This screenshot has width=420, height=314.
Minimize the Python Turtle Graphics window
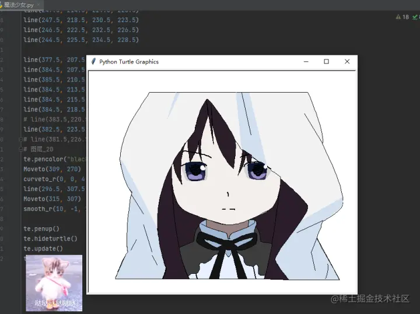tap(306, 62)
